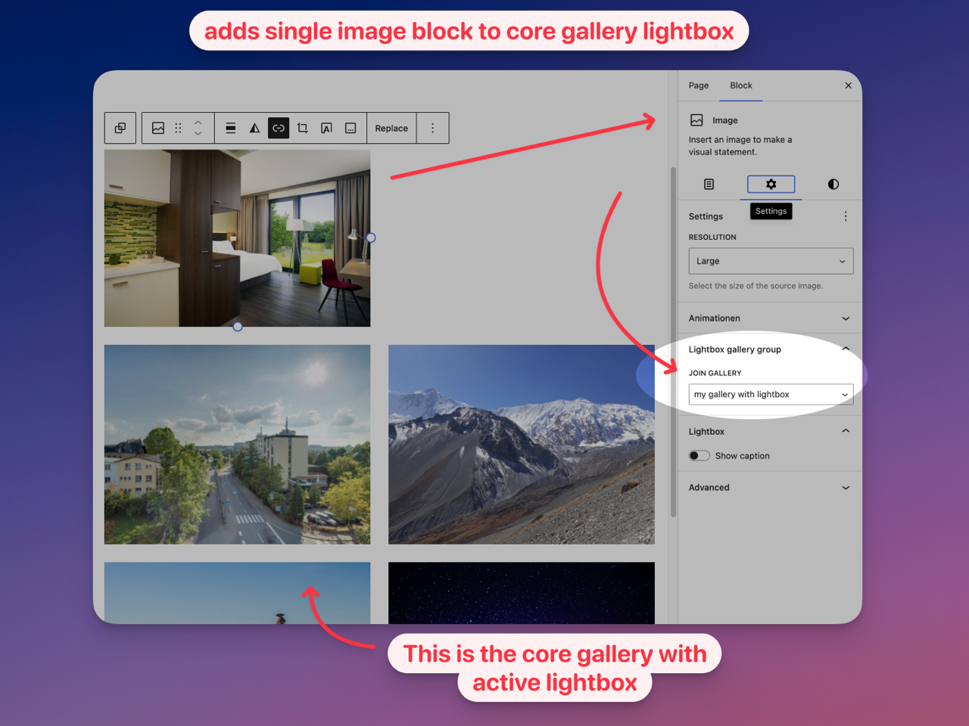
Task: Collapse the Lightbox panel
Action: click(x=771, y=431)
